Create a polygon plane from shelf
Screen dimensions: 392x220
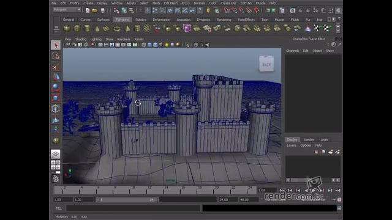107,29
